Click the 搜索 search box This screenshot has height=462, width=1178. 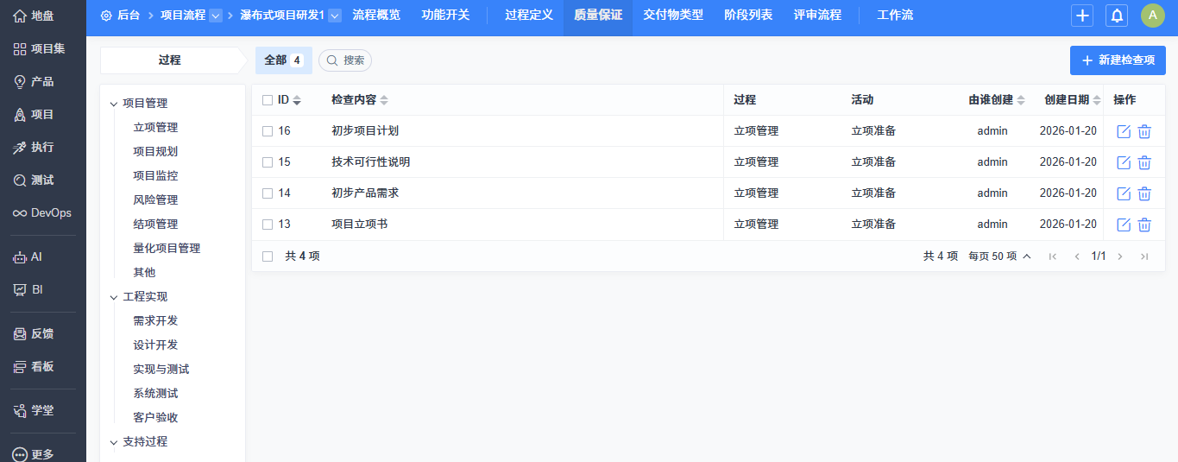tap(345, 60)
